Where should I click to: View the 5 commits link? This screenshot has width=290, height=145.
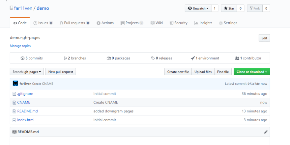(x=32, y=58)
